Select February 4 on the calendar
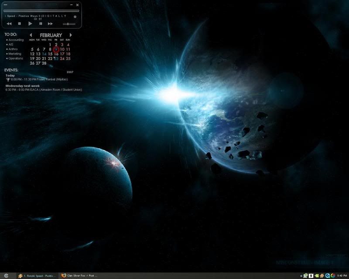Image resolution: width=349 pixels, height=279 pixels. [68, 45]
